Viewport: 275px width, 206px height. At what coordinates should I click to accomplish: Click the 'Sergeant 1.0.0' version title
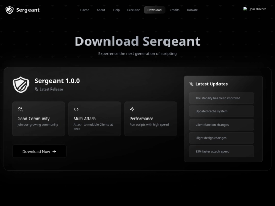pos(57,81)
